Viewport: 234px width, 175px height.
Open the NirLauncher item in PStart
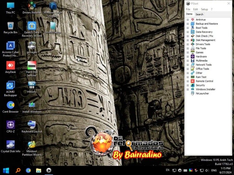pyautogui.click(x=202, y=93)
